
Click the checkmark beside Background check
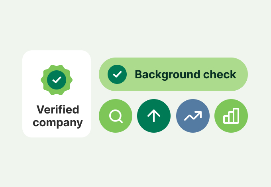(117, 74)
